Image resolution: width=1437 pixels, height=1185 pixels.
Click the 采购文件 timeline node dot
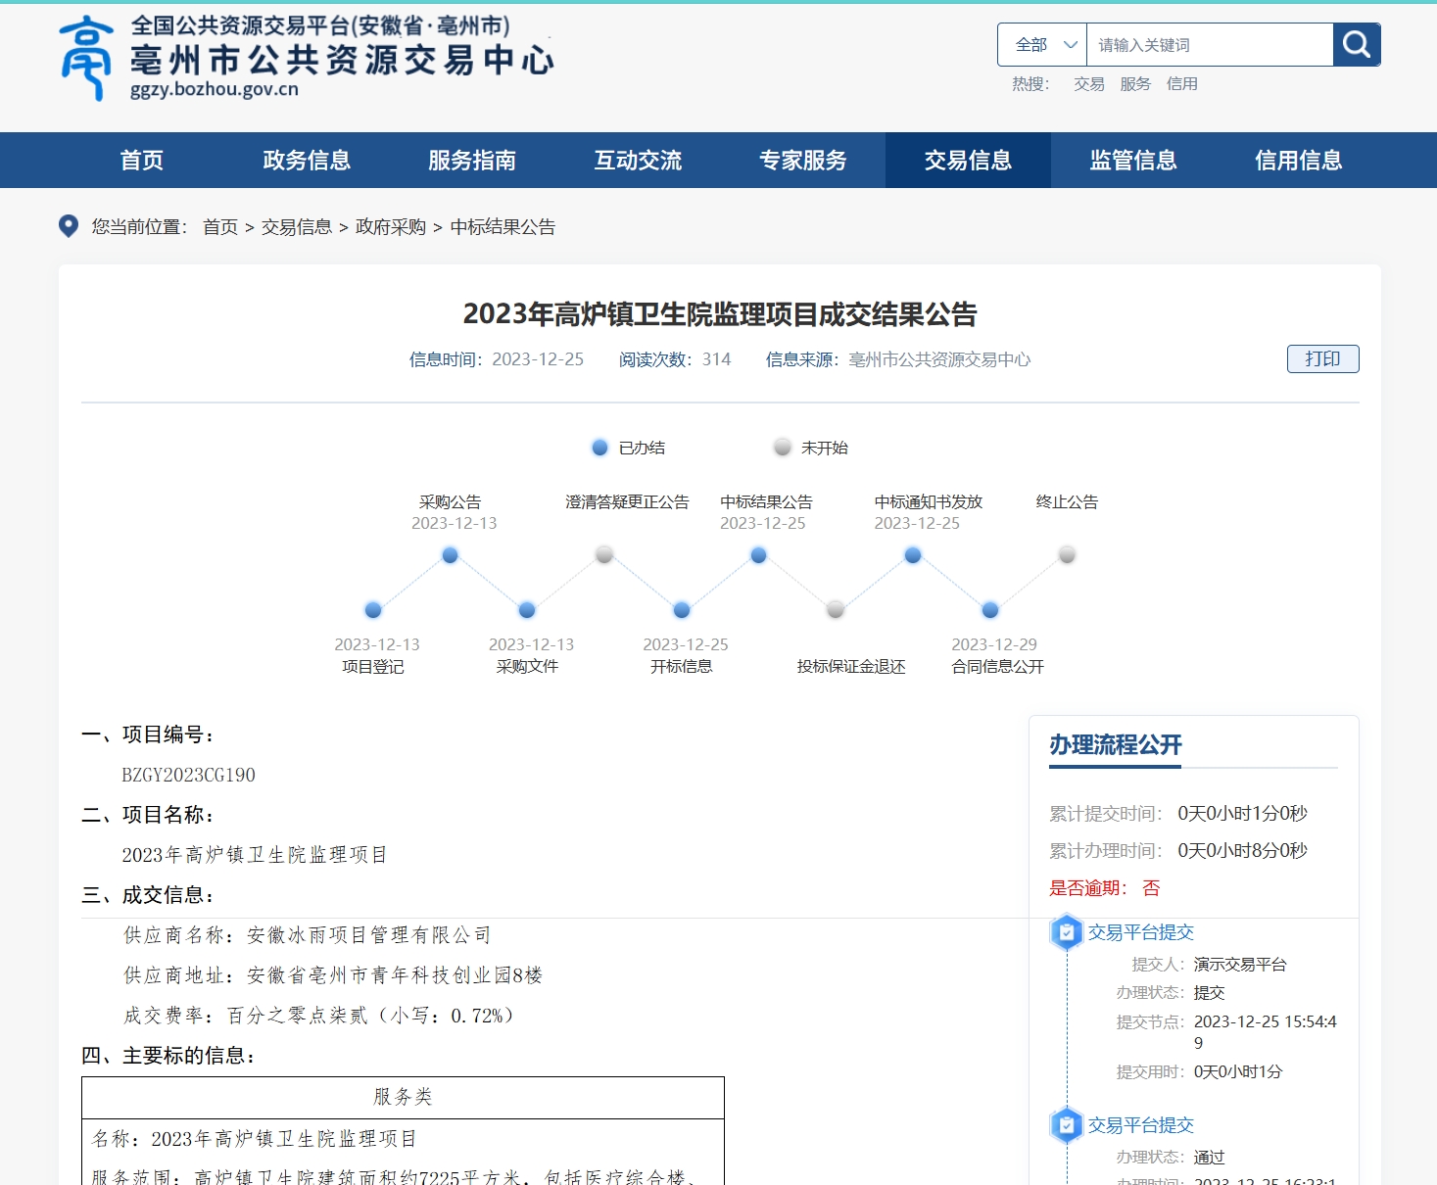[x=527, y=610]
